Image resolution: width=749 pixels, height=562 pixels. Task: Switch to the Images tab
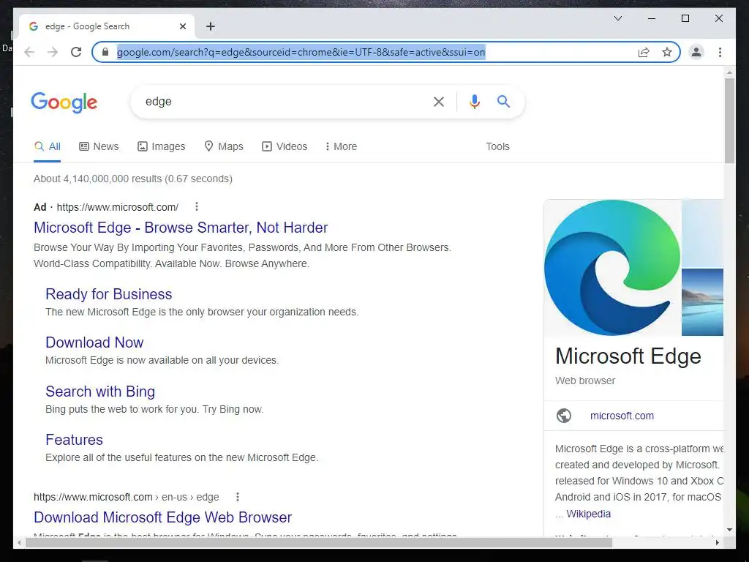point(162,146)
